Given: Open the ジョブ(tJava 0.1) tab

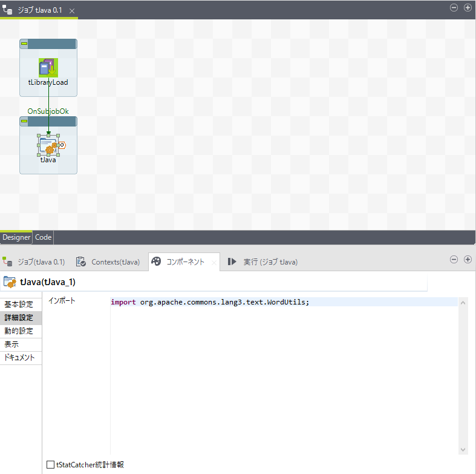Looking at the screenshot, I should click(34, 262).
